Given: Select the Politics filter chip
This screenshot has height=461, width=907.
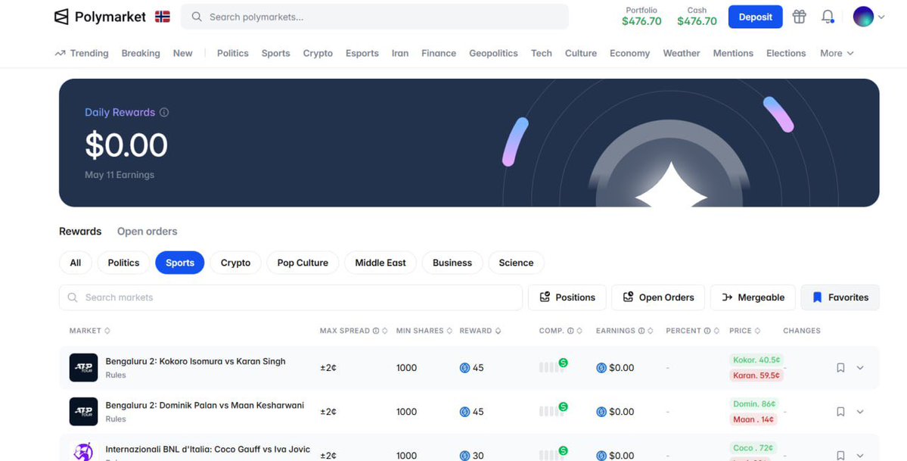Looking at the screenshot, I should (x=124, y=263).
